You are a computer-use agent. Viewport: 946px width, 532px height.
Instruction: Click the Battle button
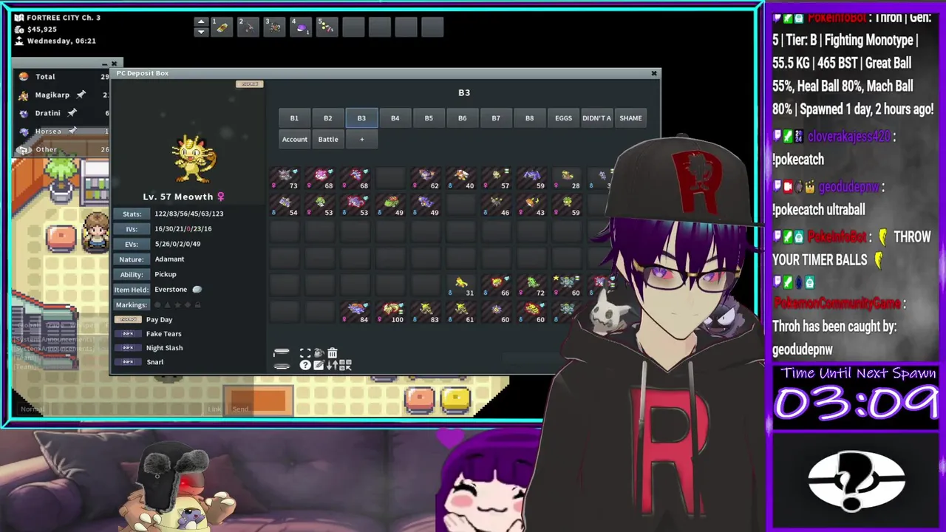tap(328, 139)
